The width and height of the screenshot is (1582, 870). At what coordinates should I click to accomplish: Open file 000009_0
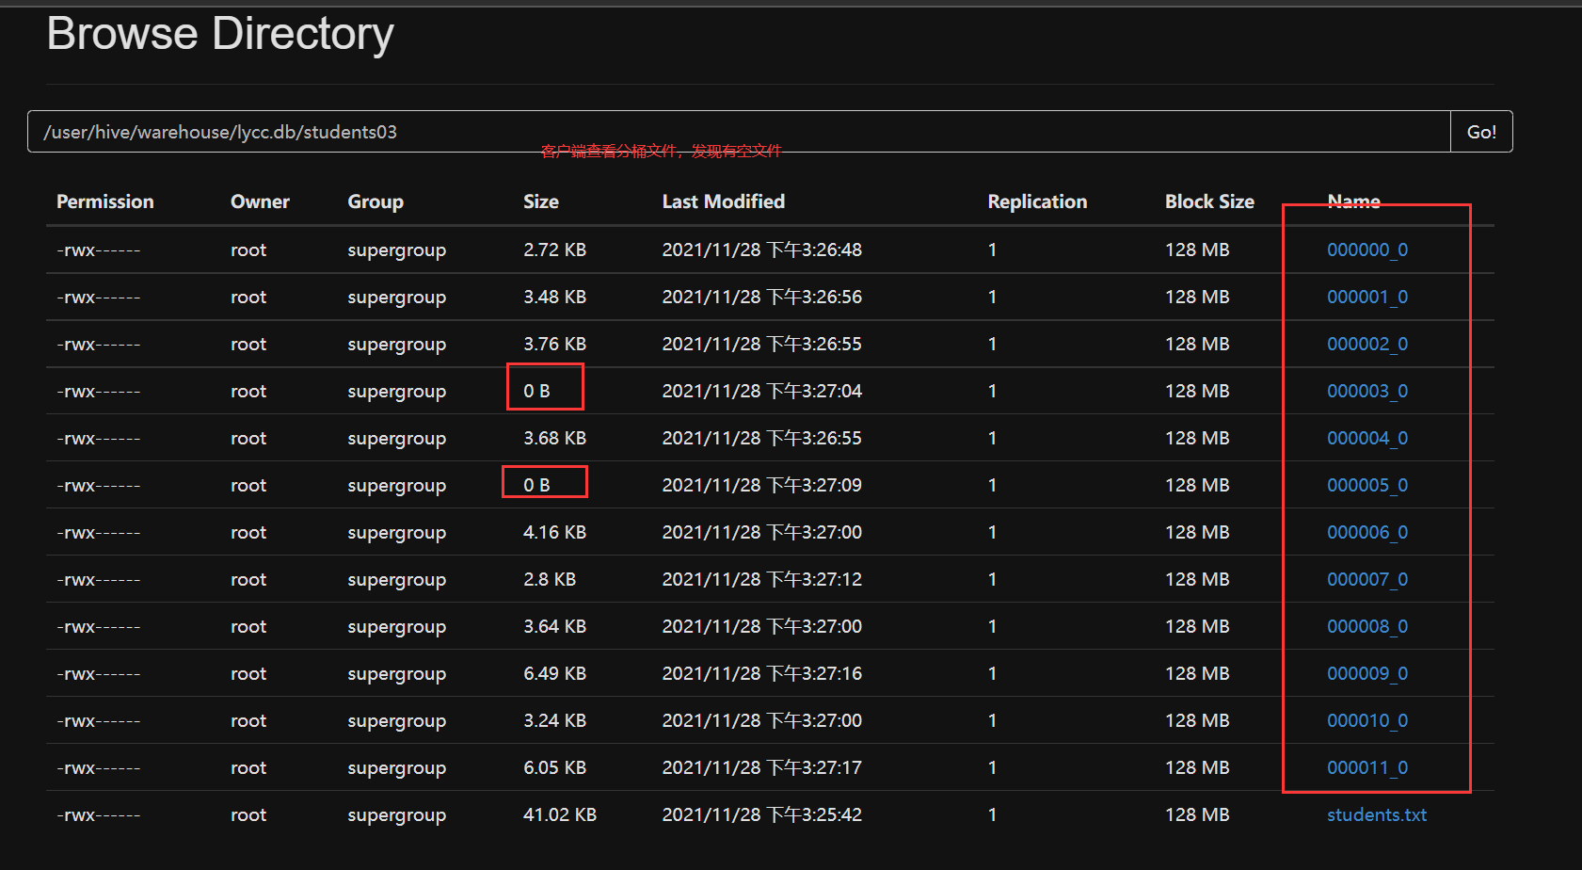coord(1367,673)
